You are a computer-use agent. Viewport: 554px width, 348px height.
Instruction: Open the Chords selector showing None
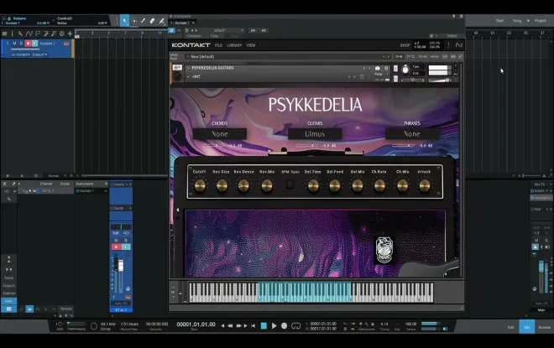[x=219, y=134]
